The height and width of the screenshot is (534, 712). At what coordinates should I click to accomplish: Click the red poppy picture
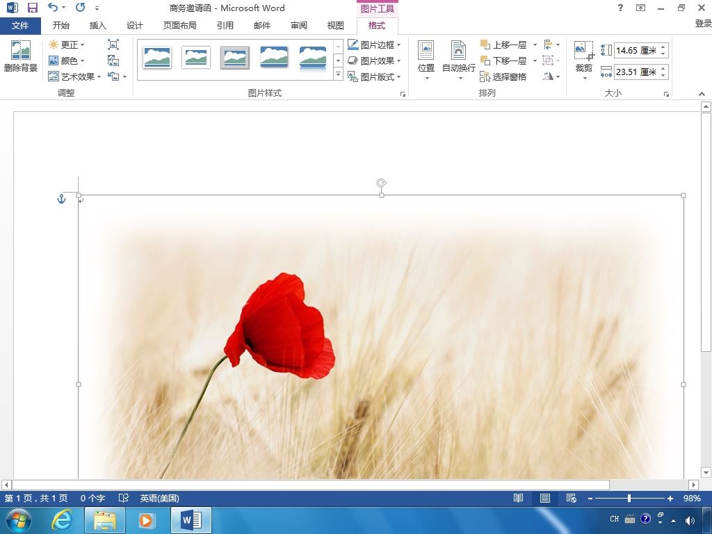click(280, 326)
